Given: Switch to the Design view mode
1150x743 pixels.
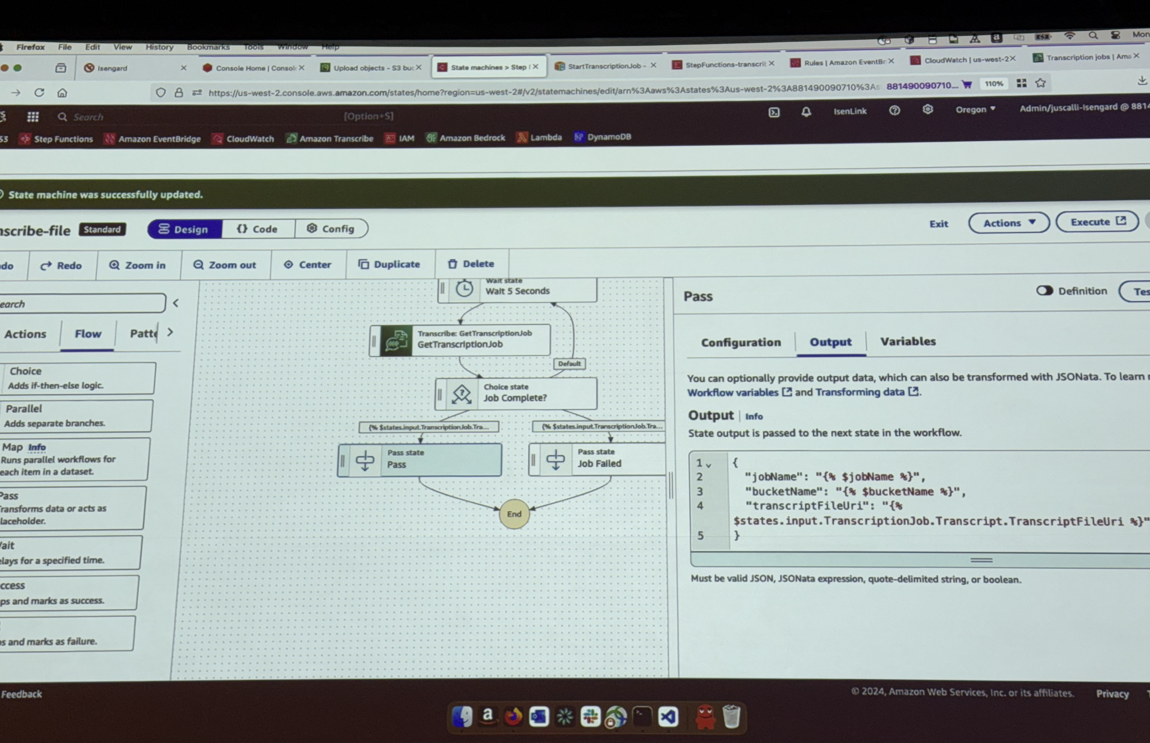Looking at the screenshot, I should click(x=184, y=229).
